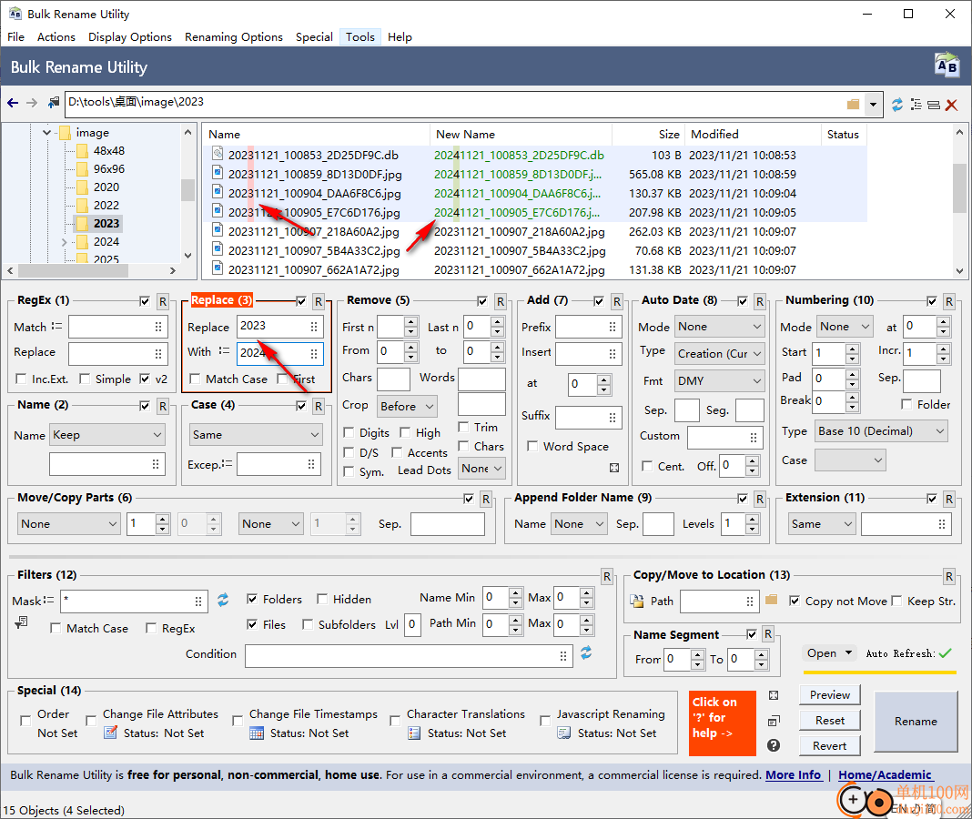972x819 pixels.
Task: Reset Filters (12) with R button
Action: (607, 577)
